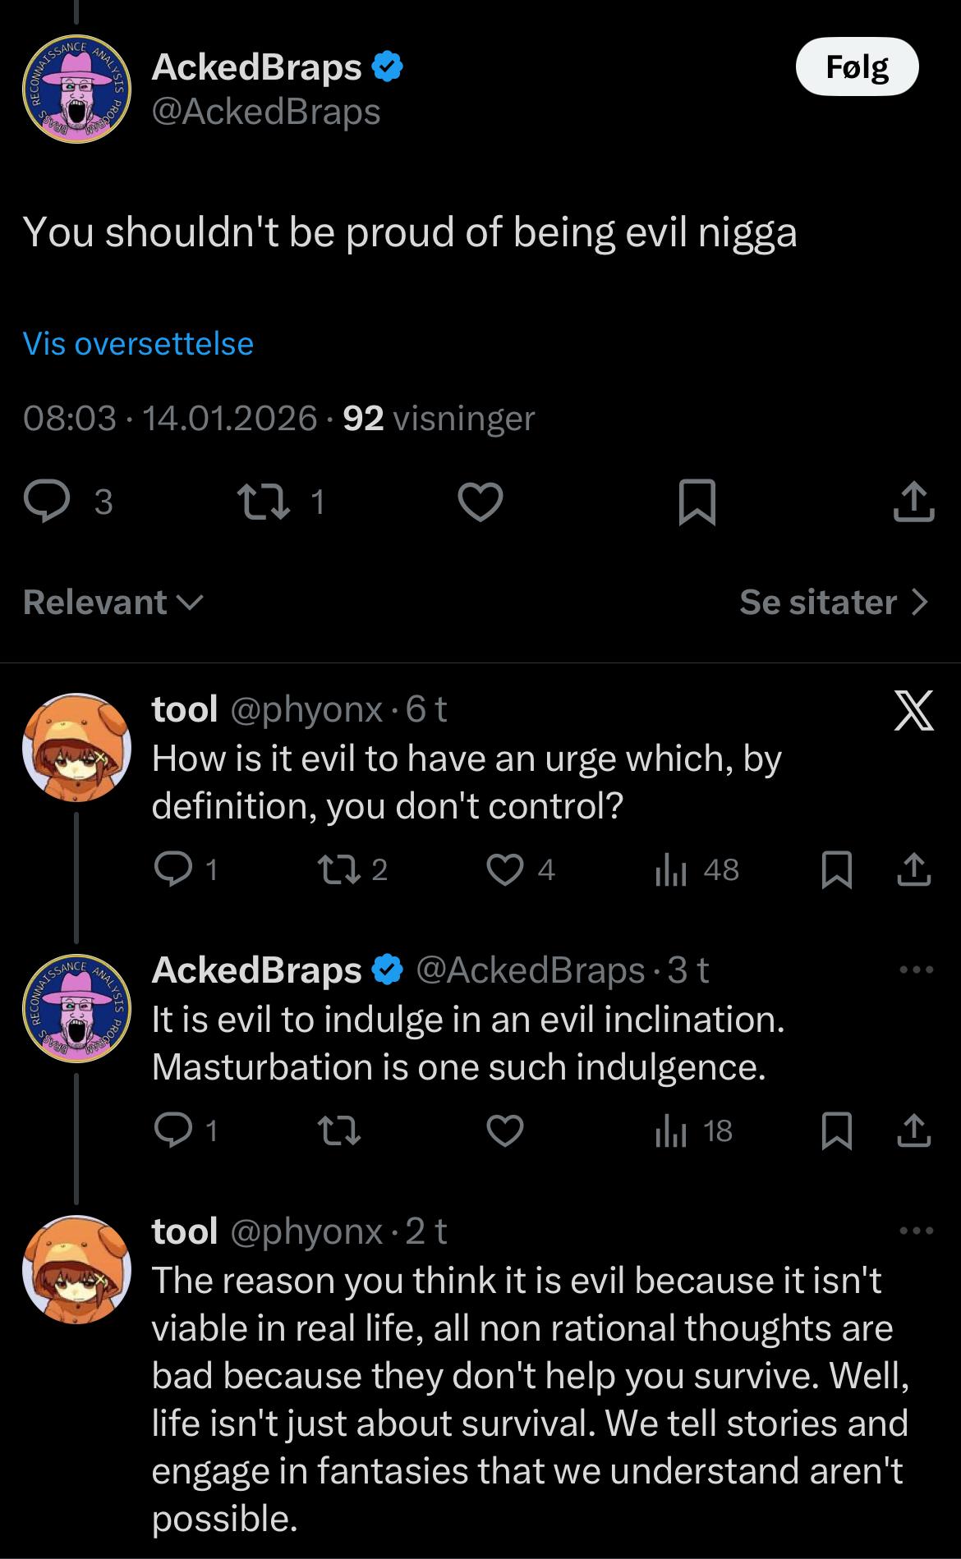Like tool's first reply with 4 likes
Image resolution: width=961 pixels, height=1559 pixels.
tap(505, 869)
